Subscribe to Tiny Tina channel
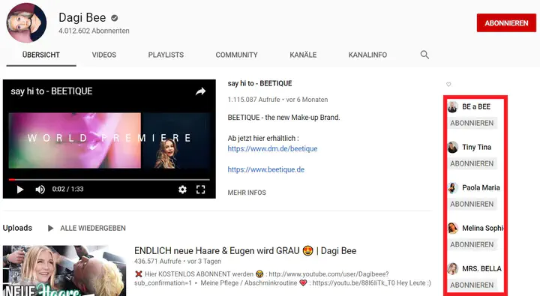The width and height of the screenshot is (540, 296). [472, 163]
